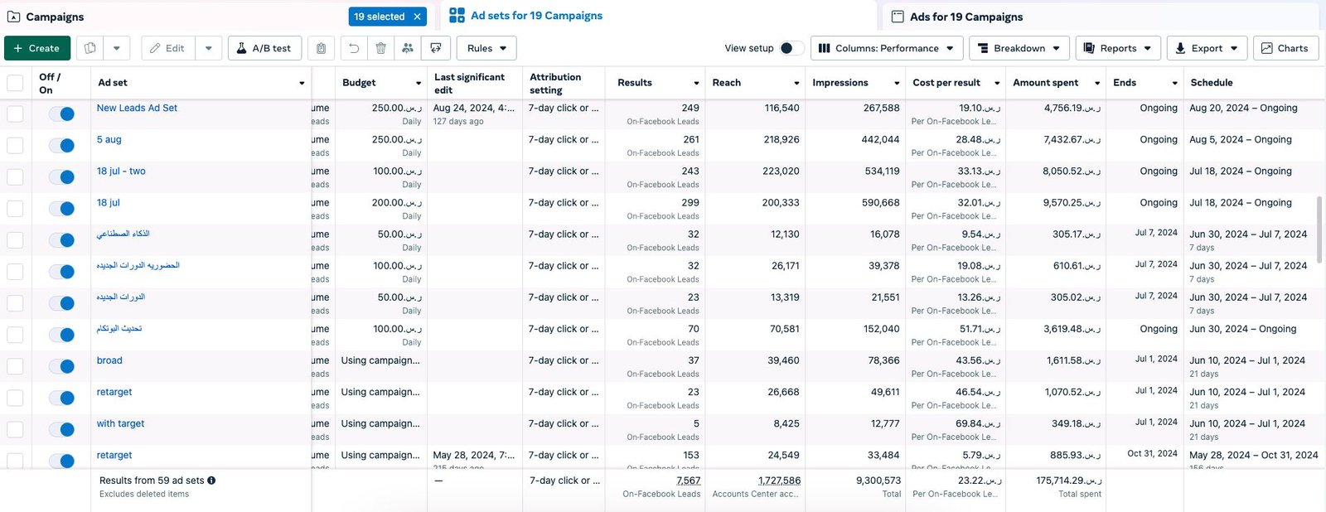Switch to the Campaigns tab
This screenshot has width=1326, height=512.
pos(55,17)
